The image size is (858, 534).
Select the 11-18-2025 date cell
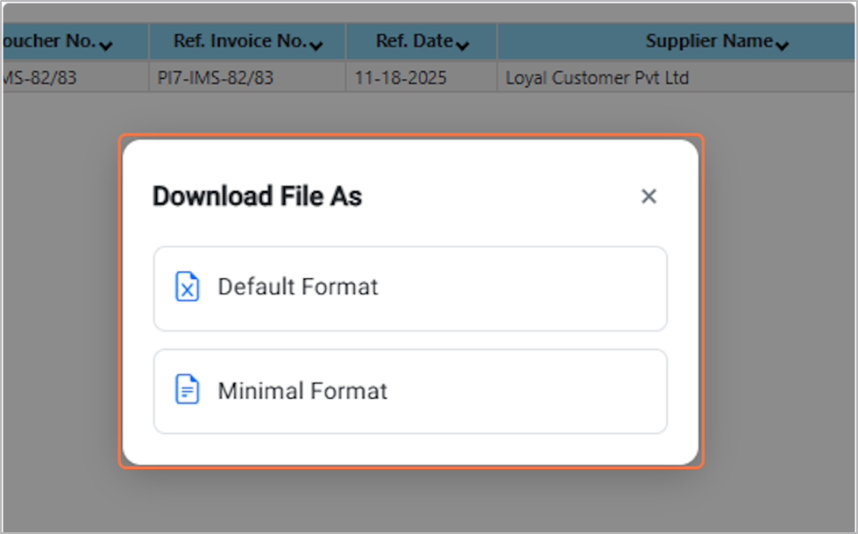pos(401,78)
